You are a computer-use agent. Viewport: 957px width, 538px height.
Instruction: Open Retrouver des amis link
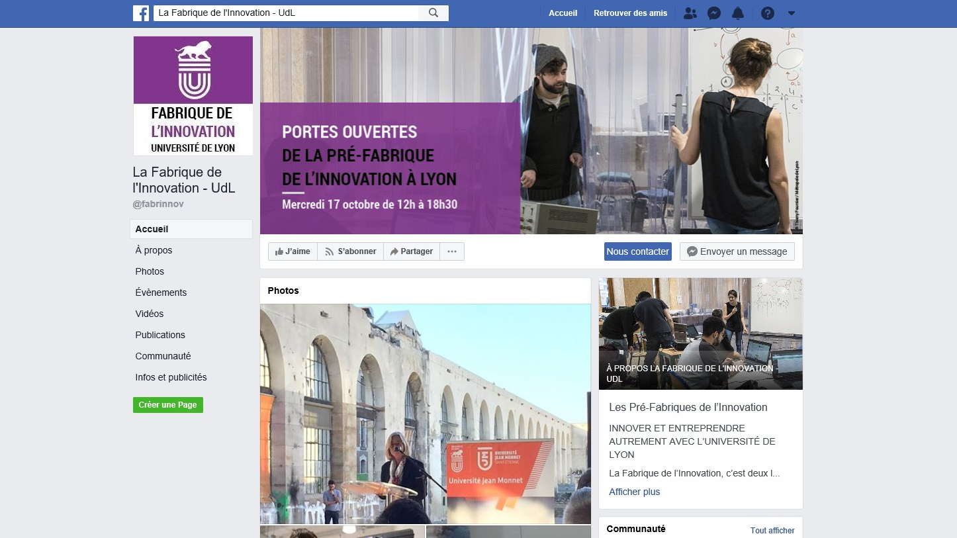coord(630,13)
